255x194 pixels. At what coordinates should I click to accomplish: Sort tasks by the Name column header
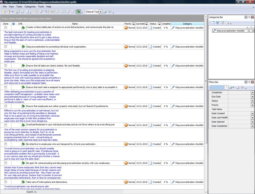(75, 24)
